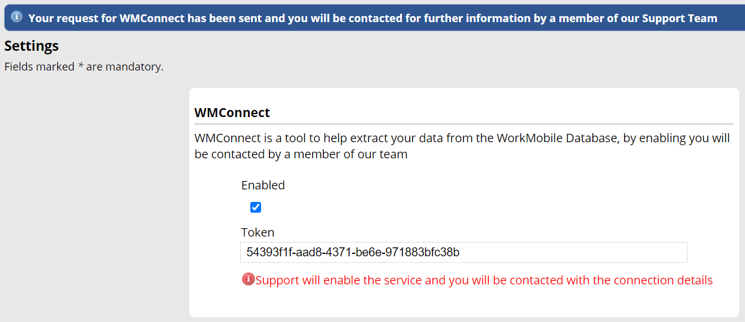The width and height of the screenshot is (745, 322).
Task: Click the dotted divider under WMConnect heading
Action: [x=464, y=124]
